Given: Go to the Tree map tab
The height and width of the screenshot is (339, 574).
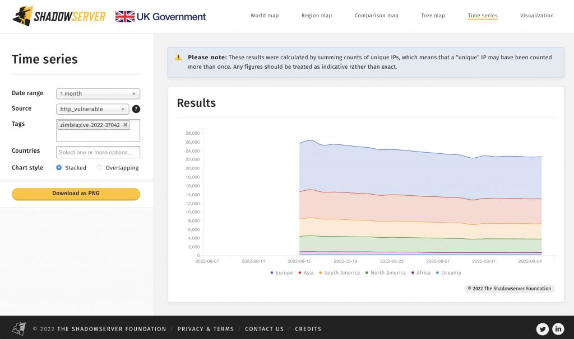Looking at the screenshot, I should pyautogui.click(x=433, y=16).
